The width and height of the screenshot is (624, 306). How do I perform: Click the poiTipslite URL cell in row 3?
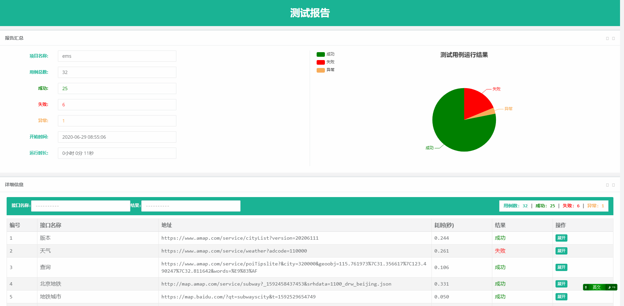click(295, 267)
